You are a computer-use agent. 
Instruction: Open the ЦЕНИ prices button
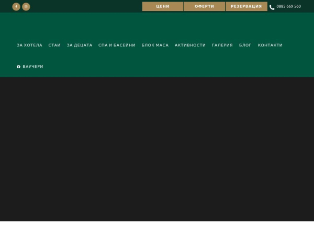163,6
